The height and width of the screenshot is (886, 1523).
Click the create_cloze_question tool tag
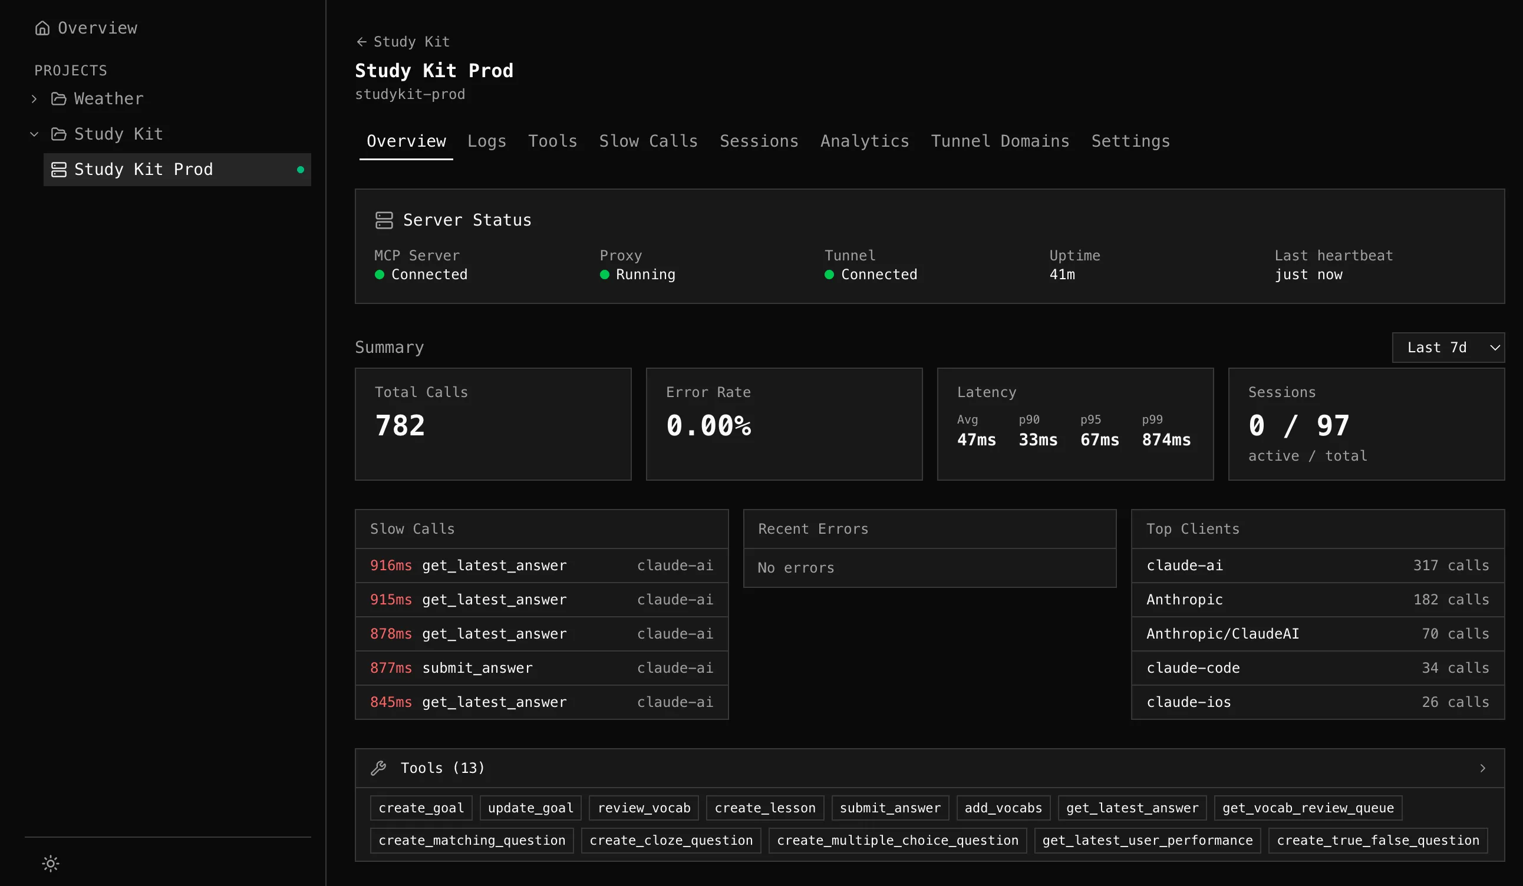click(x=671, y=840)
